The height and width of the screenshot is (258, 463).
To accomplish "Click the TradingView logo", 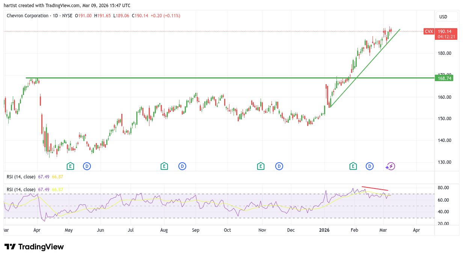I will [34, 247].
